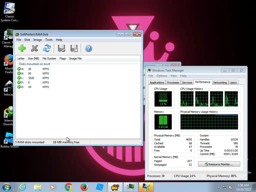Open Classic Task Manager desktop shortcut
Image resolution: width=256 pixels, height=192 pixels.
8,38
